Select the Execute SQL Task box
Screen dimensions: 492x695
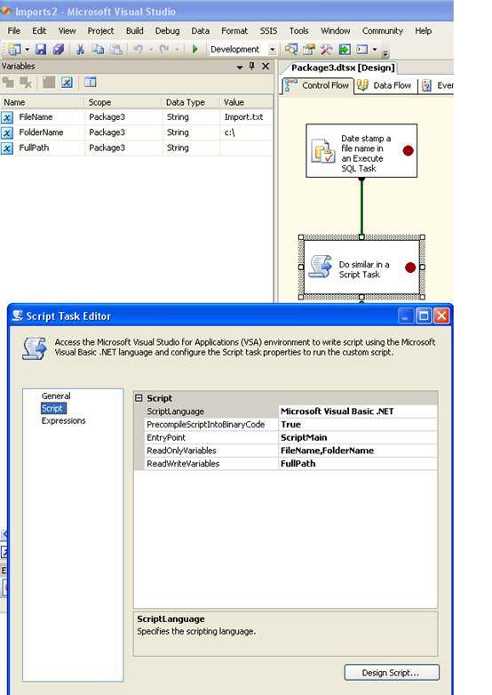coord(361,151)
